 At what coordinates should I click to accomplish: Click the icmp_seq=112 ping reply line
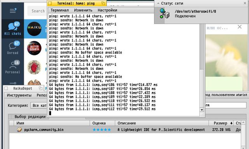tap(102, 109)
